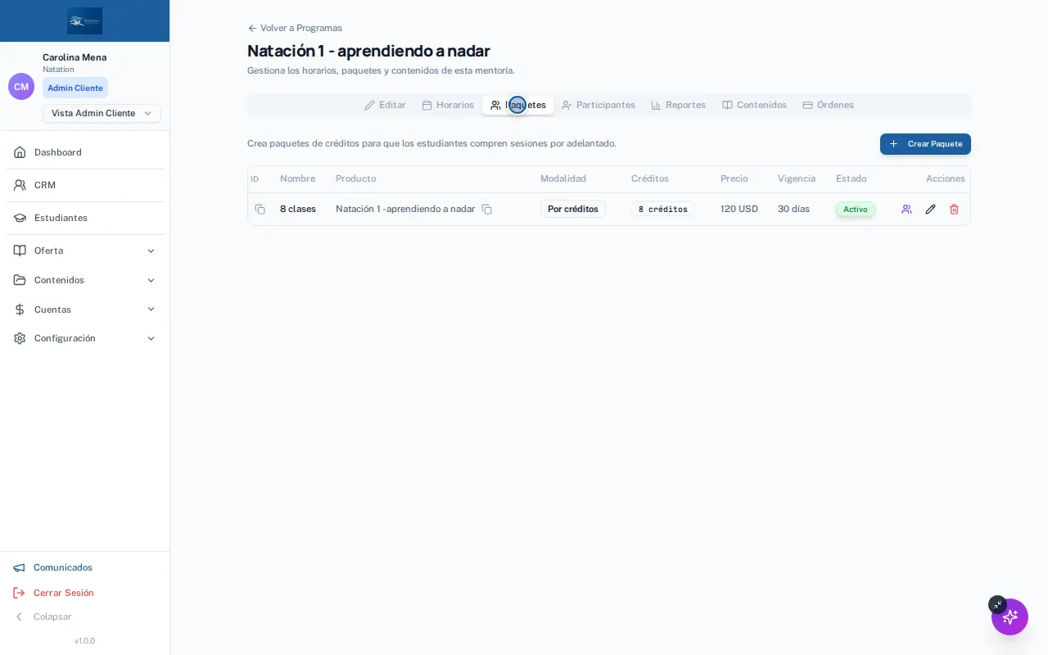Click the Por créditos modality badge
1048x655 pixels.
click(x=573, y=209)
